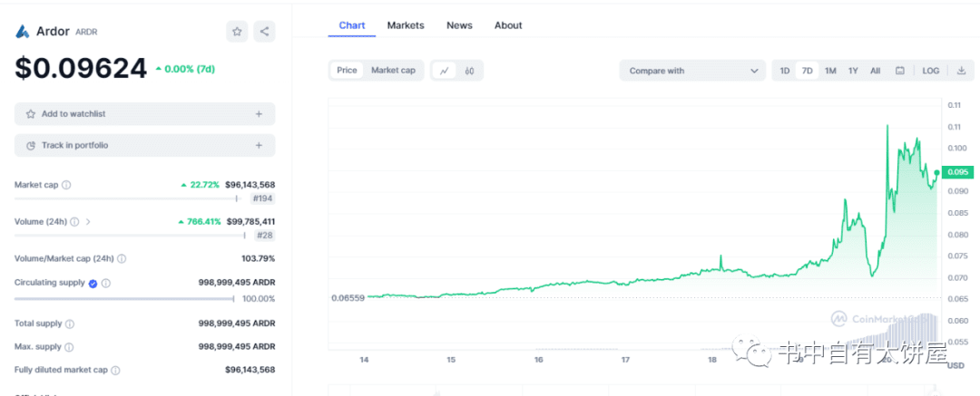This screenshot has height=396, width=980.
Task: Select the 1M time range
Action: pyautogui.click(x=830, y=71)
